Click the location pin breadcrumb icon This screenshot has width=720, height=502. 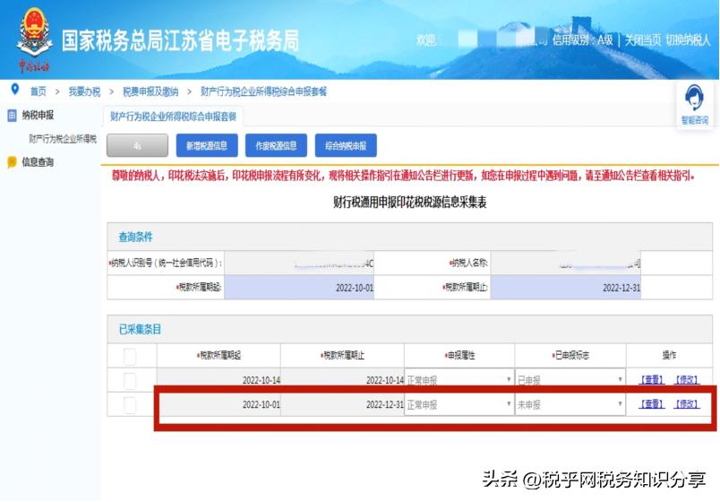(x=14, y=90)
